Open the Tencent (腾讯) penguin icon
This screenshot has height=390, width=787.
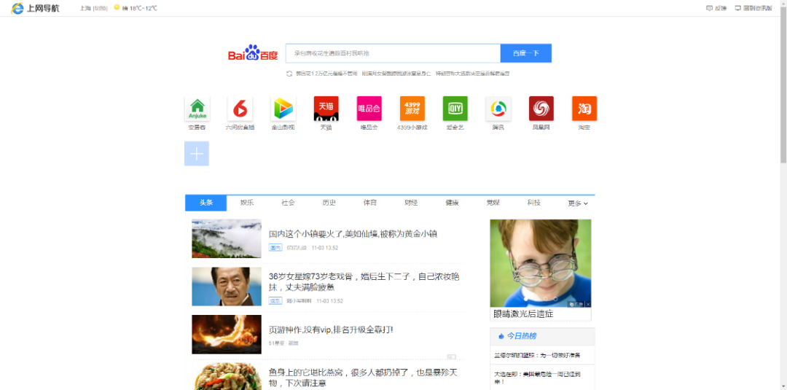coord(498,109)
